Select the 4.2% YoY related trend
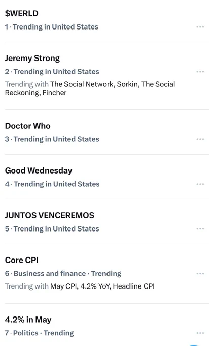The image size is (214, 346). pos(96,286)
